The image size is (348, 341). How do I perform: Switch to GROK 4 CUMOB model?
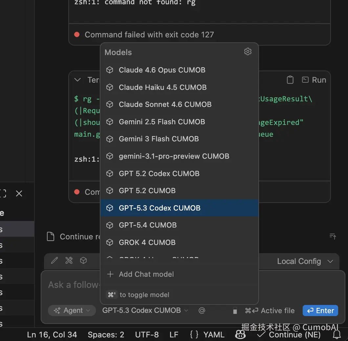point(179,242)
